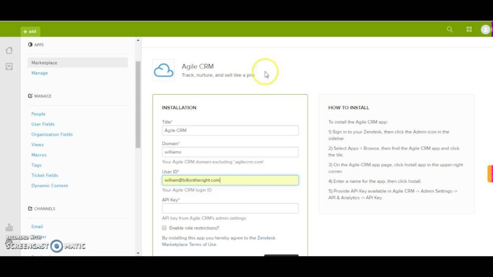
Task: Open the Views settings link
Action: [38, 144]
